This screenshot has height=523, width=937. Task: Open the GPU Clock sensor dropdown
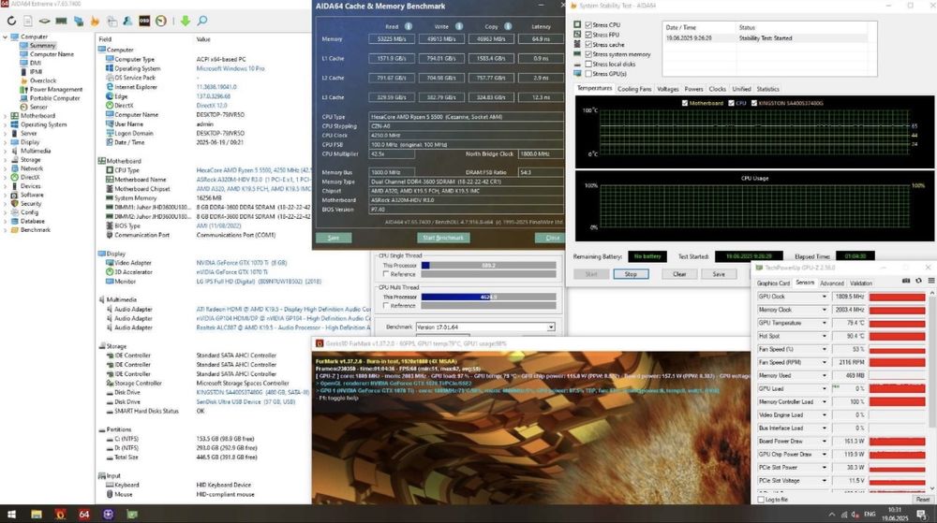click(x=824, y=297)
